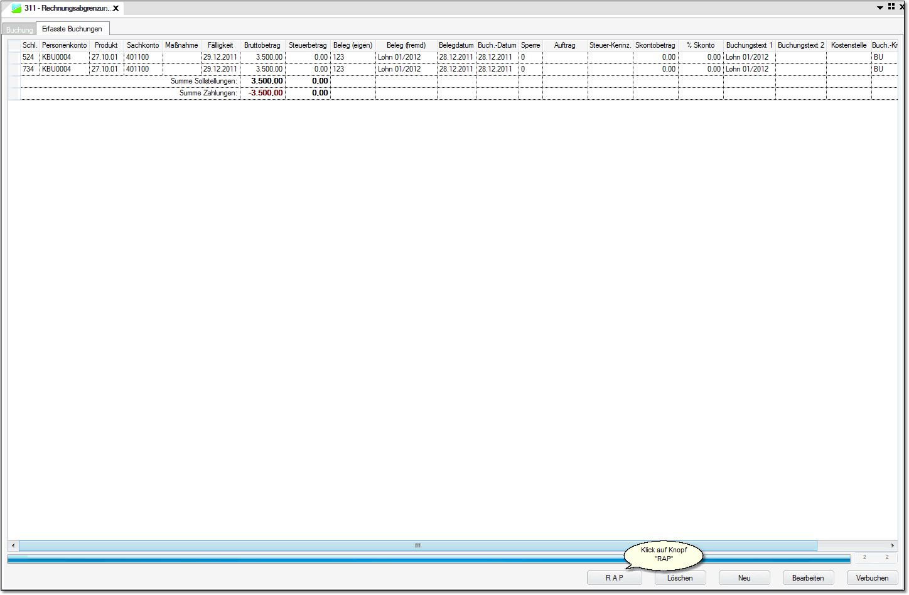The width and height of the screenshot is (909, 595).
Task: Click the horizontal scrollbar thumb
Action: tap(417, 546)
